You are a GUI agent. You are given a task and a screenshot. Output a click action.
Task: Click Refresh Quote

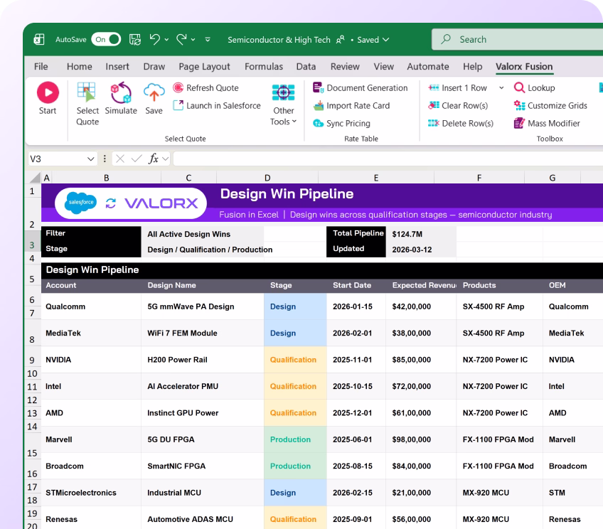[206, 87]
